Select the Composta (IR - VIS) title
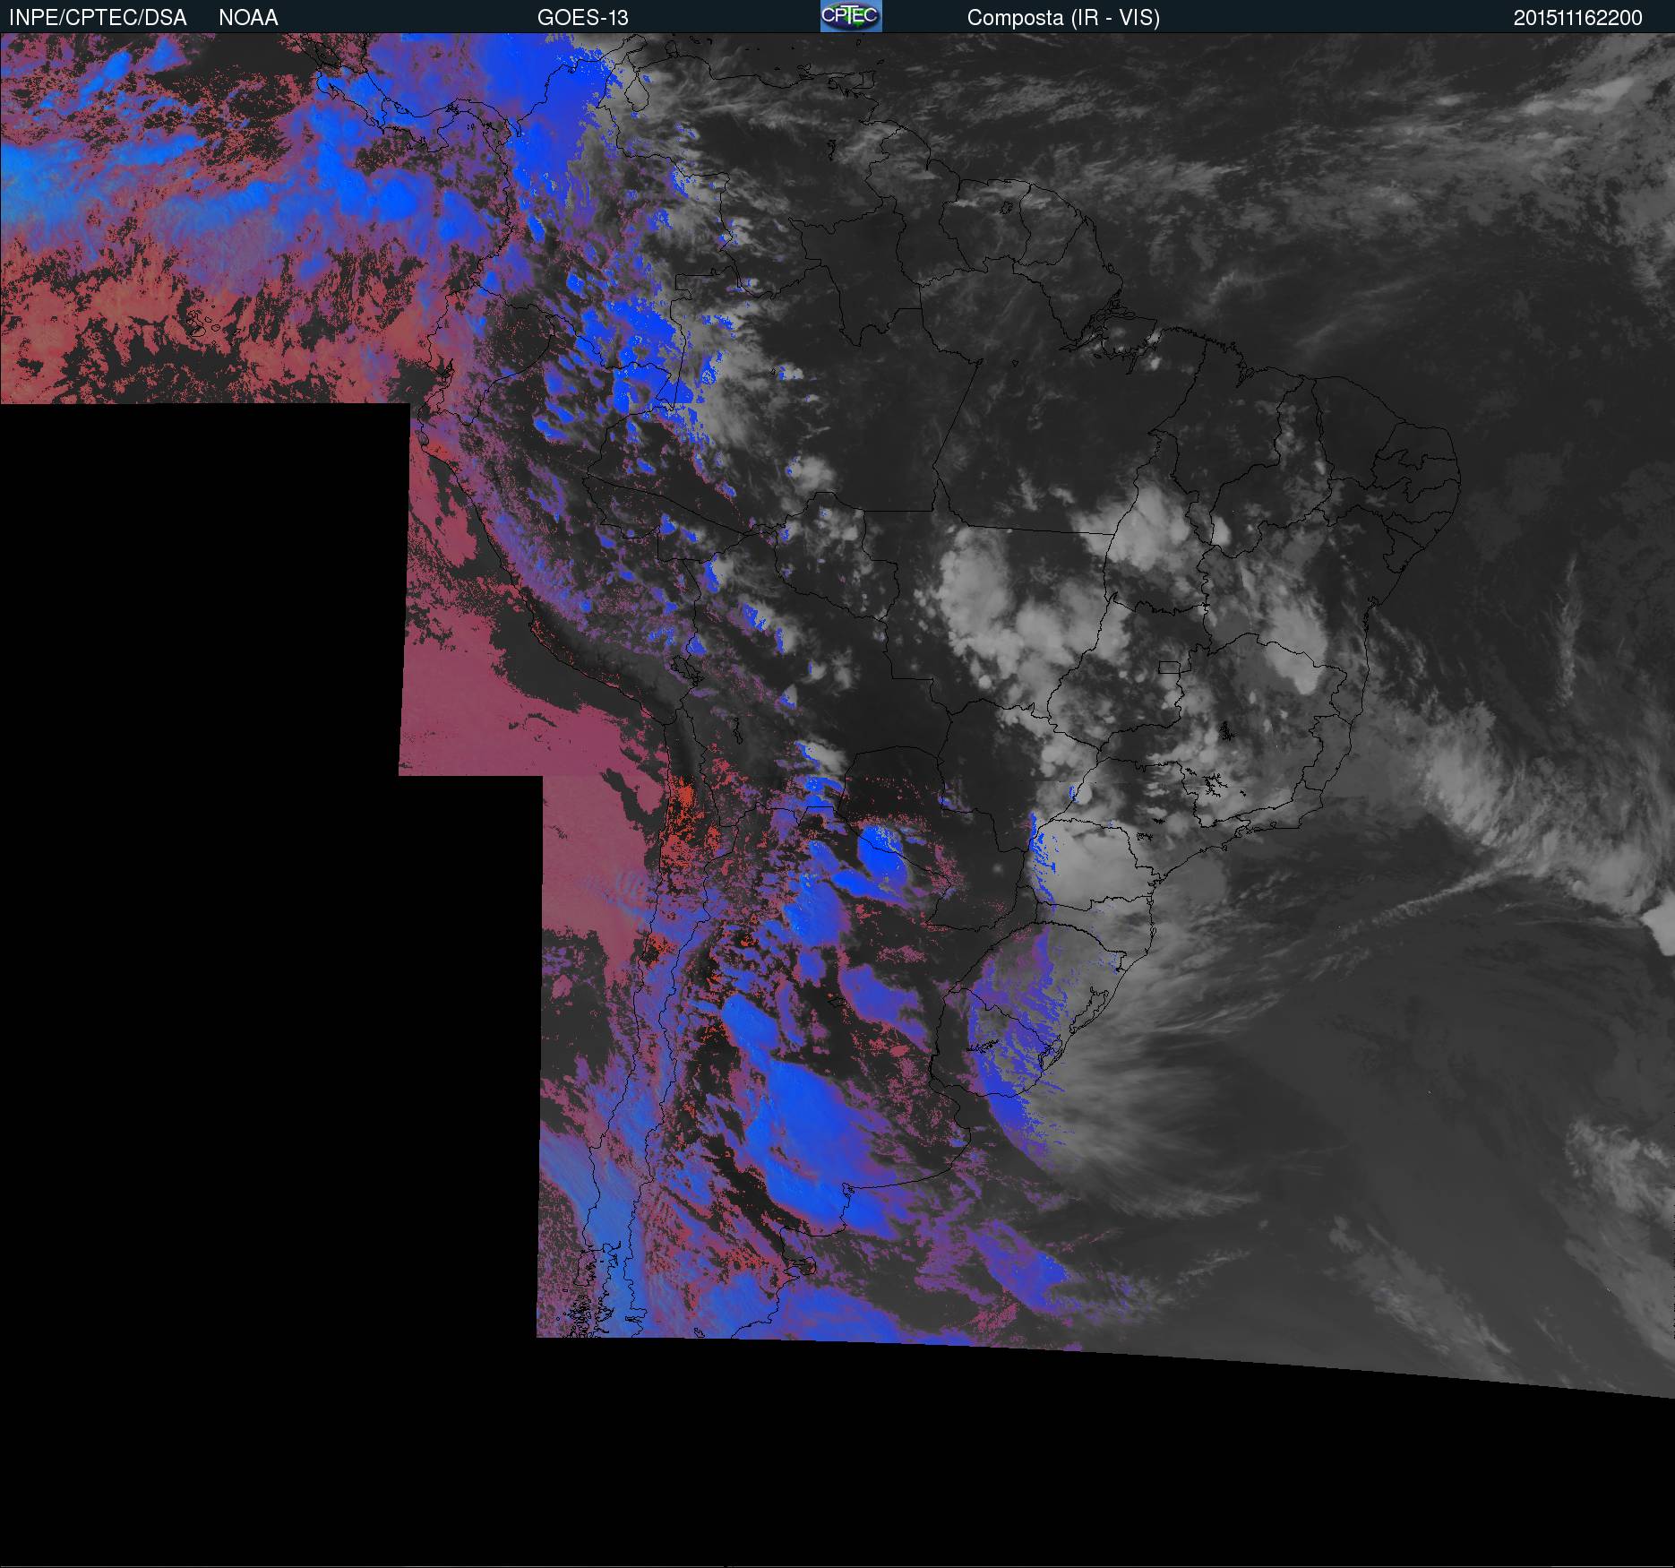The width and height of the screenshot is (1675, 1568). [x=1063, y=18]
